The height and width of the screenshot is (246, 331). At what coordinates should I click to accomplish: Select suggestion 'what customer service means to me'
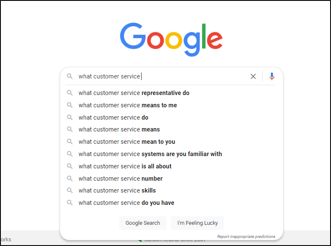[x=128, y=105]
